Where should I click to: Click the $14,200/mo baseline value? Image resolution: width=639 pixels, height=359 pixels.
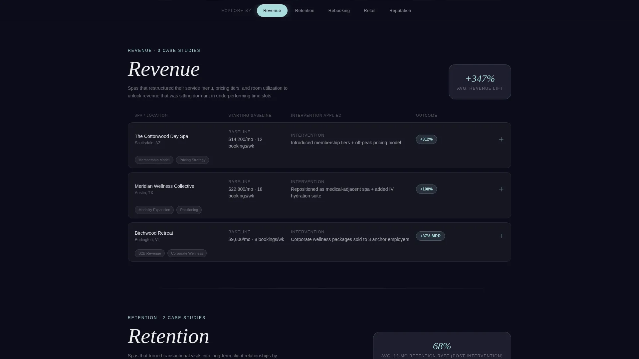coord(245,143)
